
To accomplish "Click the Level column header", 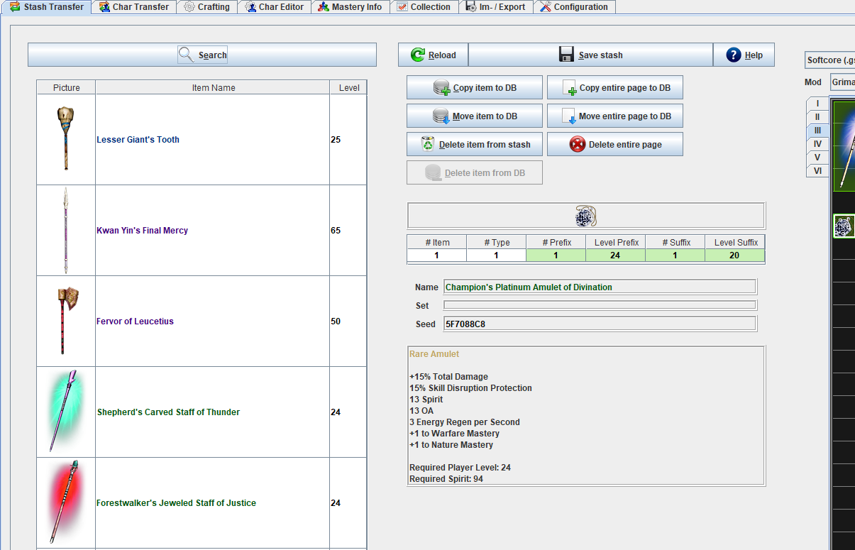I will [348, 88].
